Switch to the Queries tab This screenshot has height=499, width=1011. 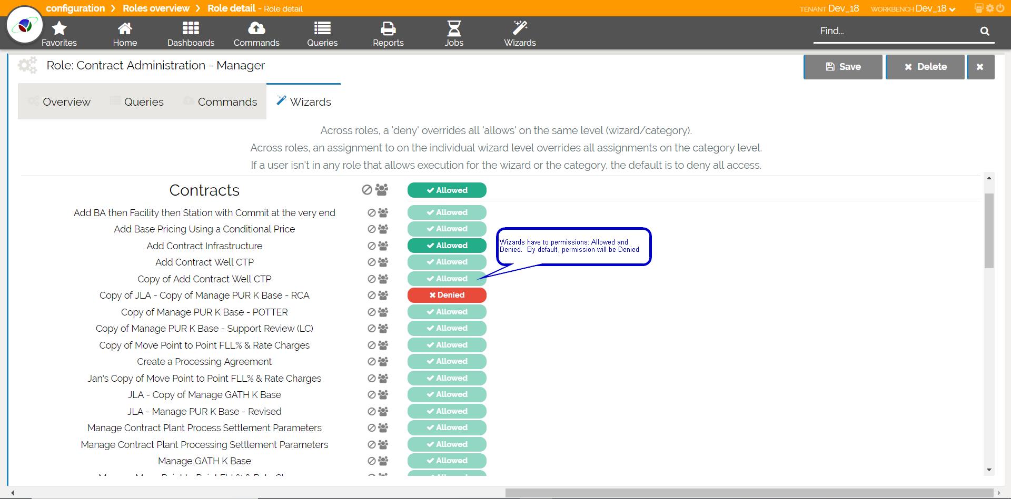pyautogui.click(x=143, y=102)
